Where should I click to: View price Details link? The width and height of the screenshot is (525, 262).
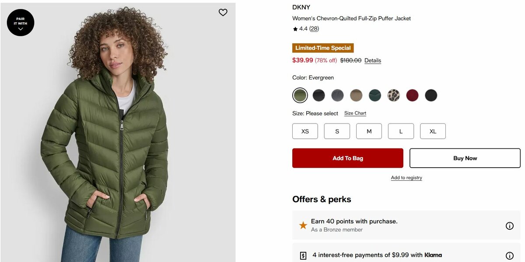pos(373,61)
